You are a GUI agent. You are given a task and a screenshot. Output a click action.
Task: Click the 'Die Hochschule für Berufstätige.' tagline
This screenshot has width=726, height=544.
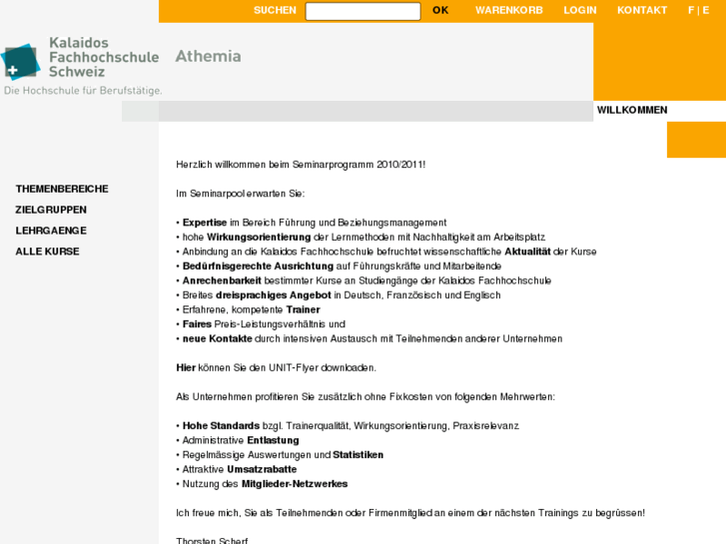(x=83, y=91)
